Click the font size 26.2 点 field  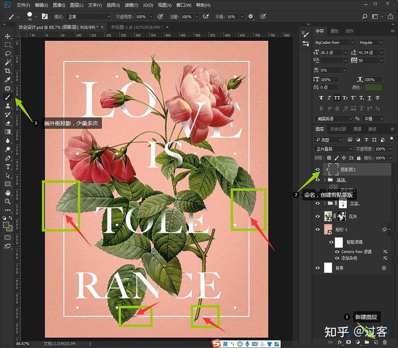tap(332, 53)
